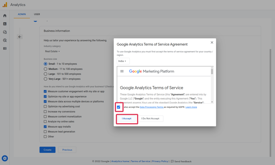Image resolution: width=275 pixels, height=165 pixels.
Task: Open Terms of Service footer link
Action: point(141,161)
